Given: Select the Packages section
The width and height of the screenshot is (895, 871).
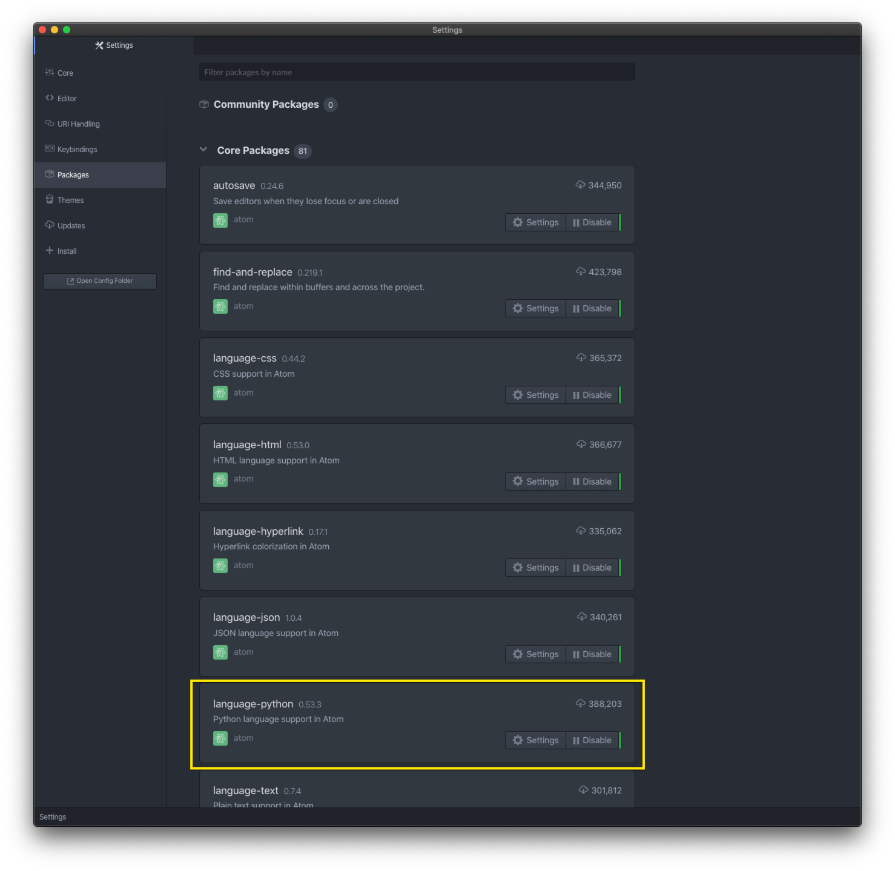Looking at the screenshot, I should [100, 174].
